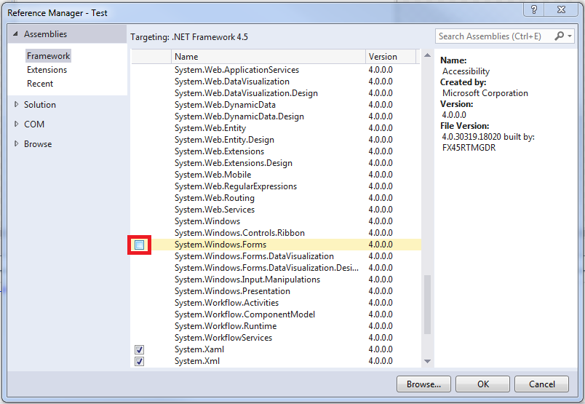Viewport: 585px width, 404px height.
Task: Select System.Workflow.Activities row
Action: tap(276, 303)
